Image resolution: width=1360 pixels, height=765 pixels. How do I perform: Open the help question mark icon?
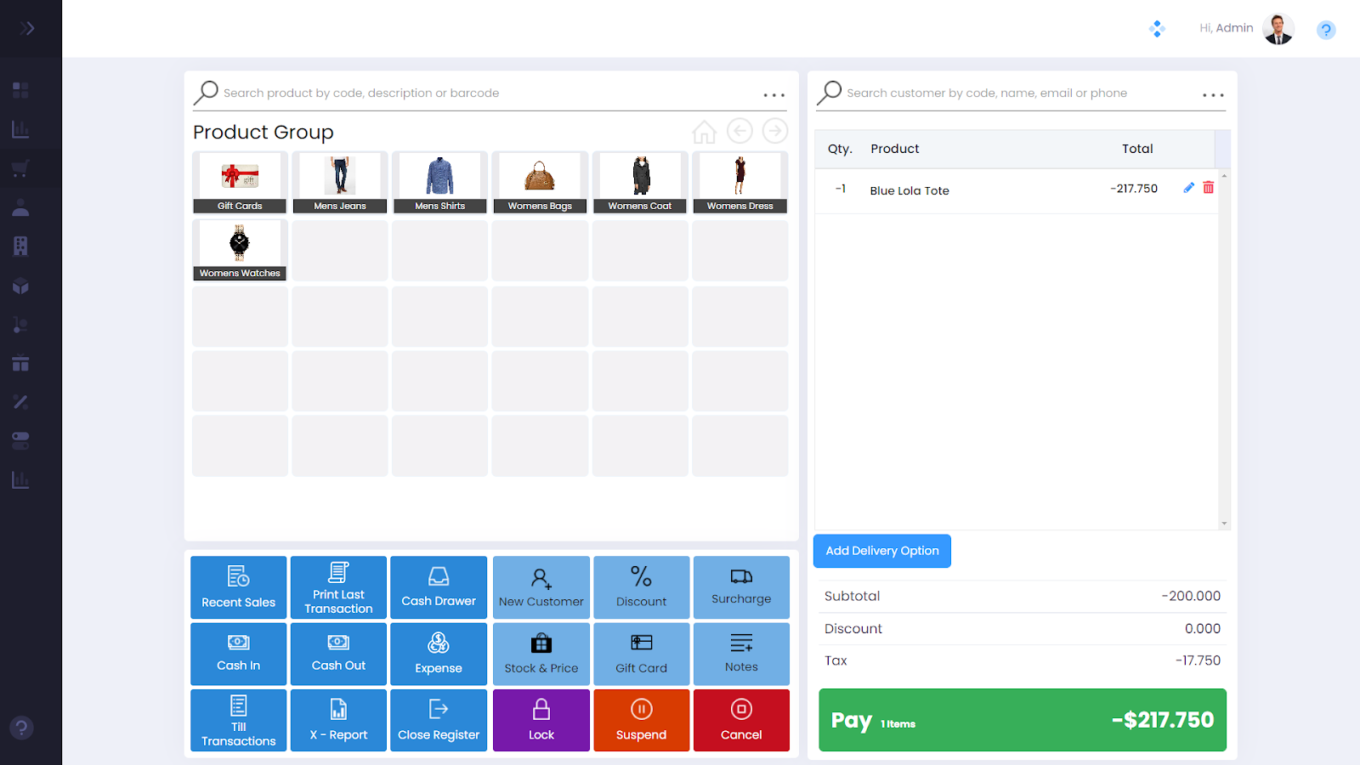point(1325,31)
